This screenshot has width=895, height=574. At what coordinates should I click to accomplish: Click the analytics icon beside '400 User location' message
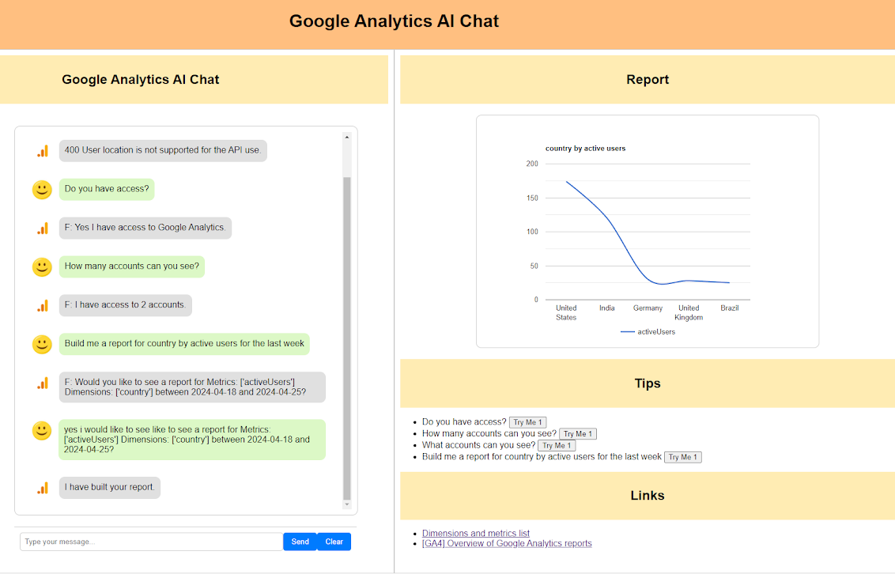(43, 151)
